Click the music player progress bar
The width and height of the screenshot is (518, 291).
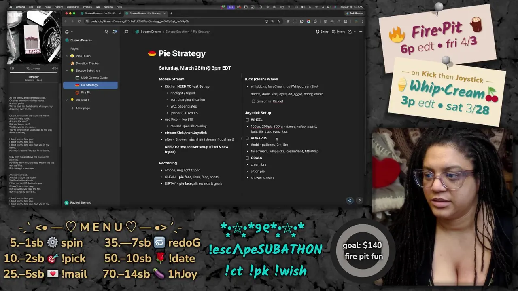point(34,72)
